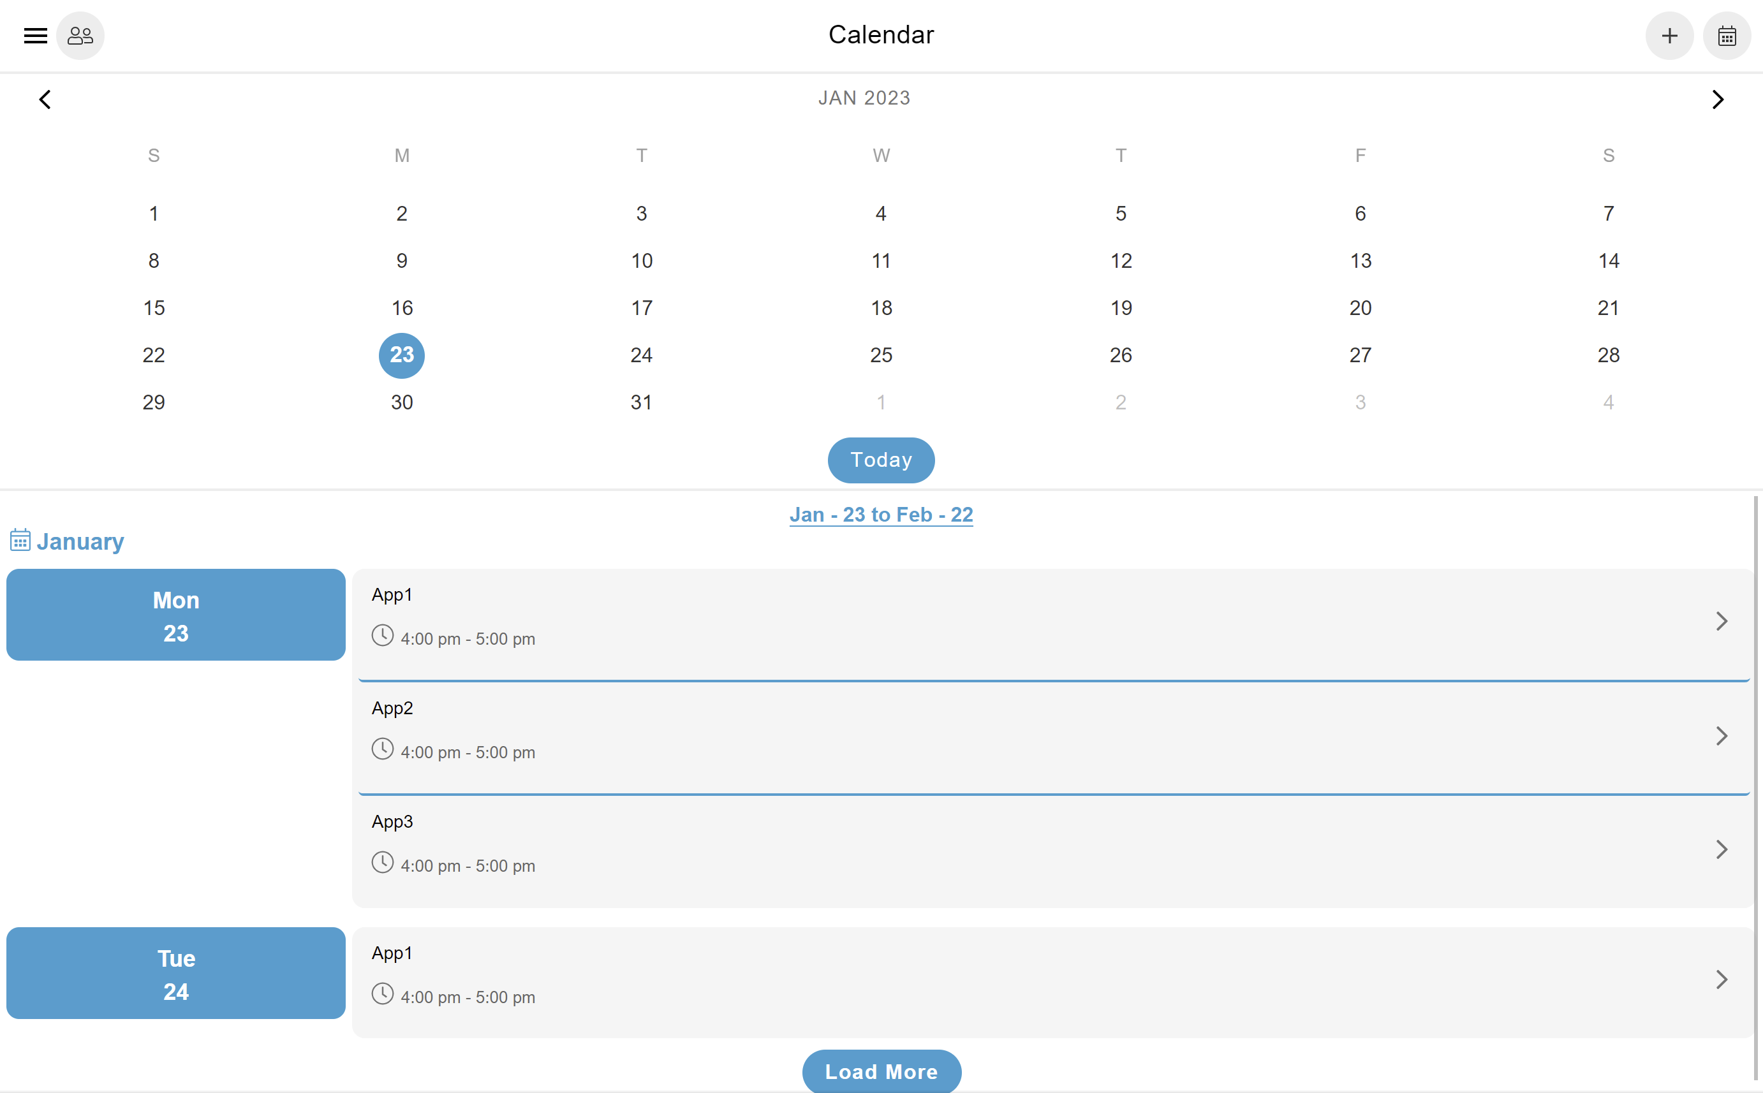The image size is (1763, 1093).
Task: Open the hamburger menu
Action: (36, 36)
